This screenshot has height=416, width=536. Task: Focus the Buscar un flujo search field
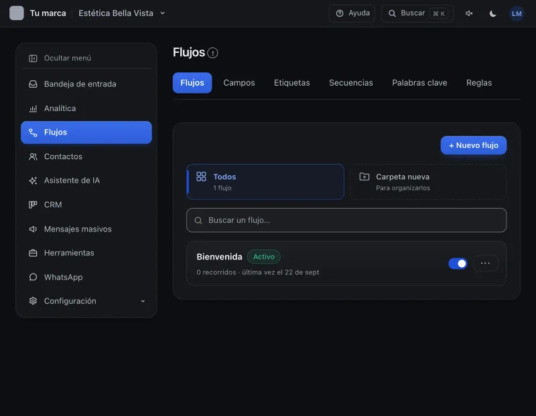(x=346, y=221)
